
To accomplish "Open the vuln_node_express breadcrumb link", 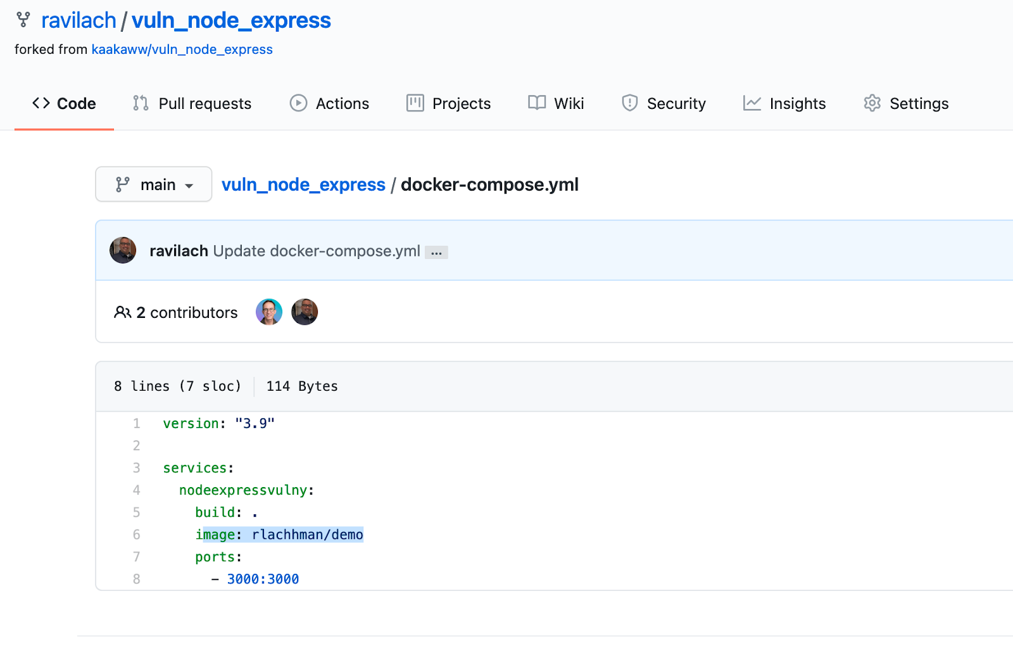I will point(303,184).
